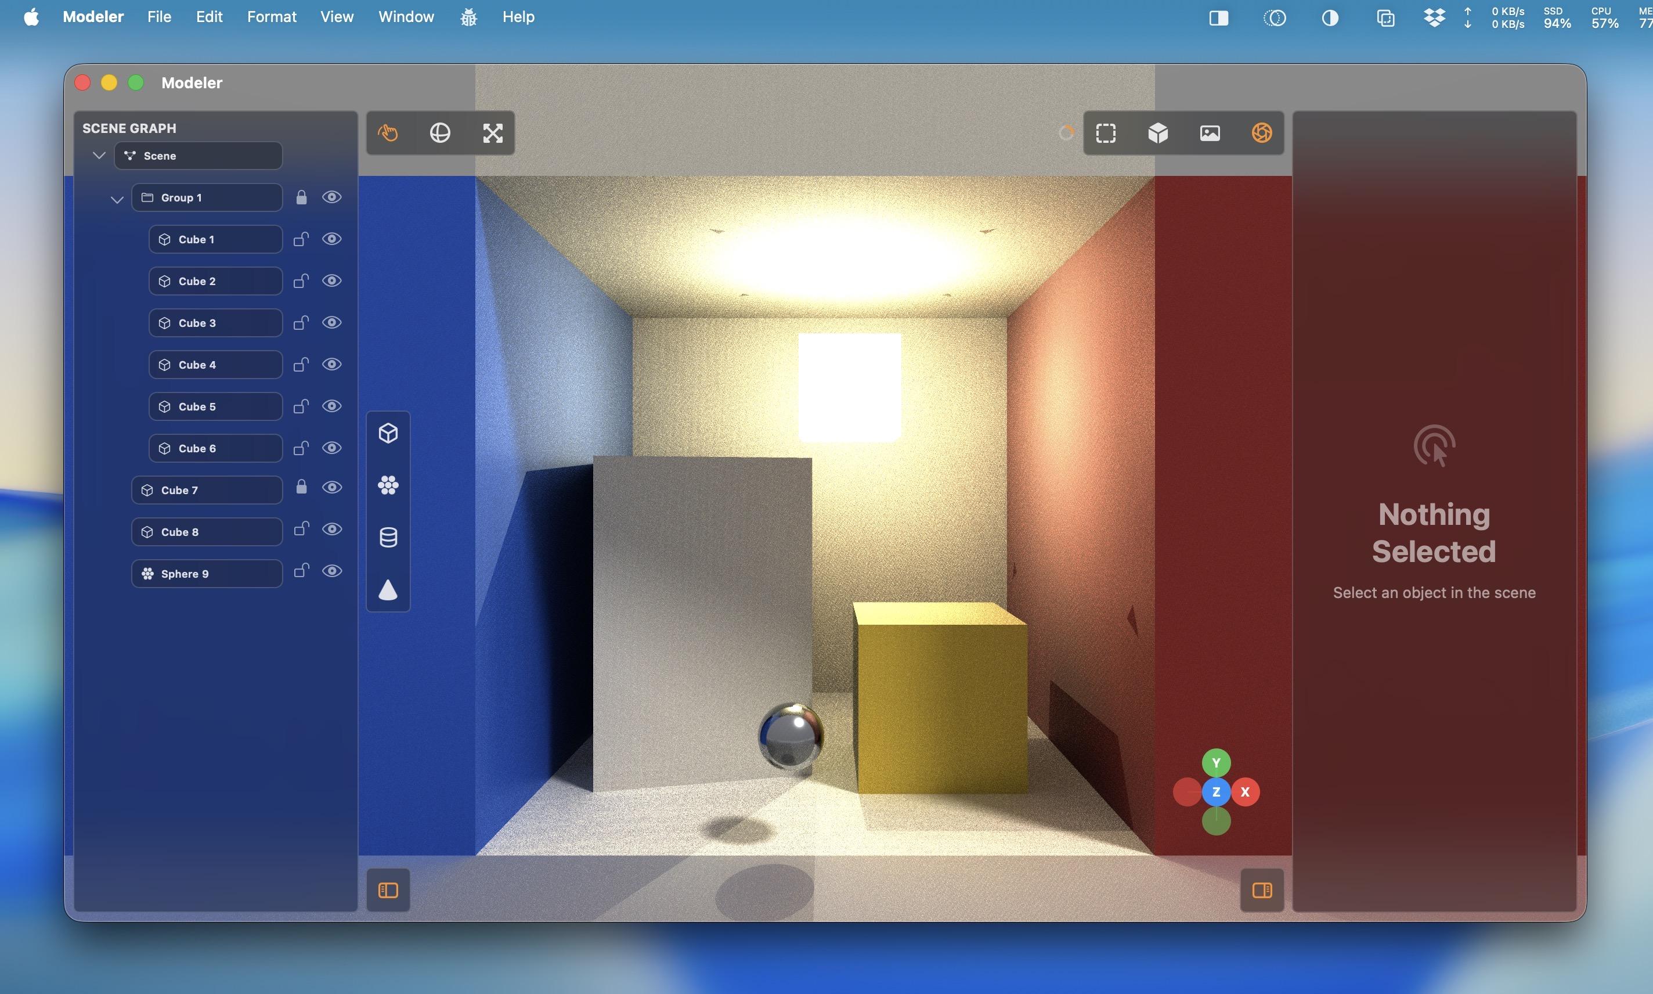Image resolution: width=1653 pixels, height=994 pixels.
Task: Toggle the right inspector panel button
Action: click(1262, 890)
